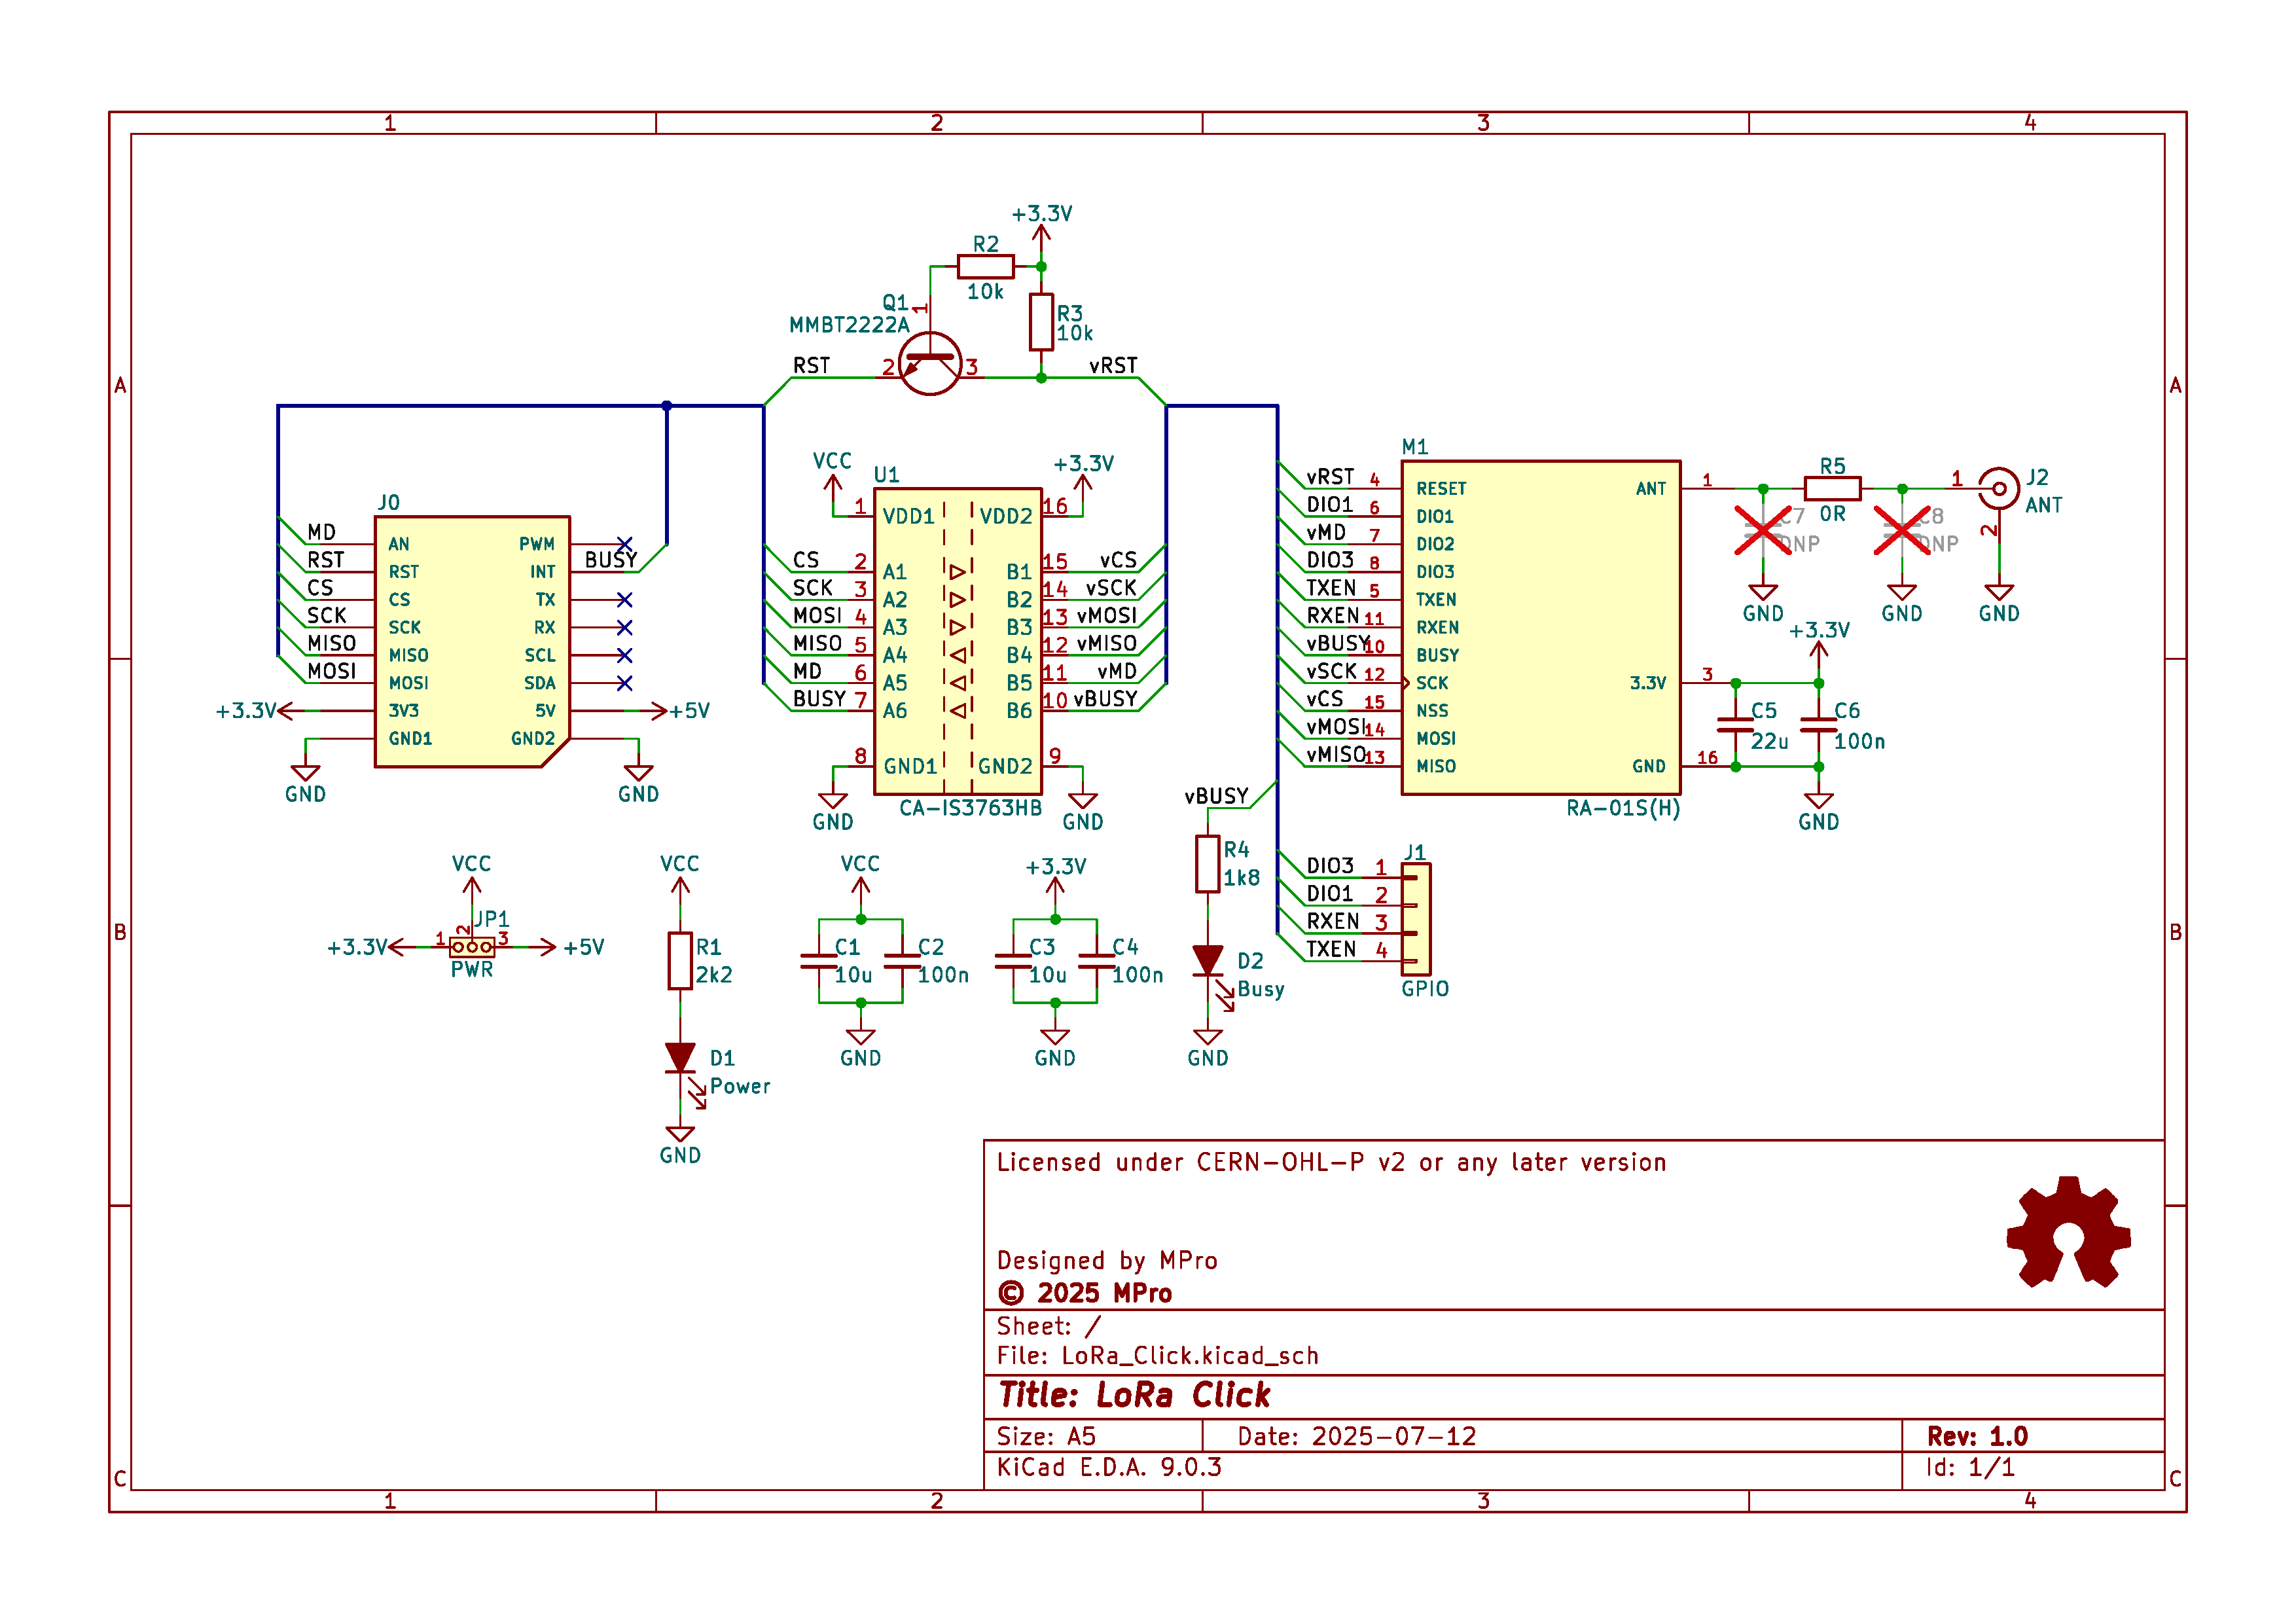Click the 3V3 pin label inside J0

[404, 711]
